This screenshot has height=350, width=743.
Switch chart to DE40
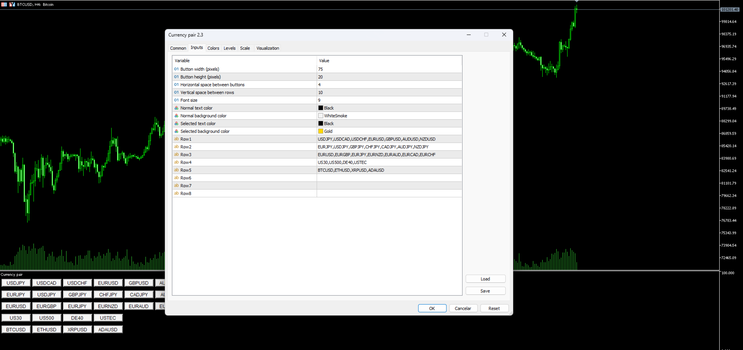tap(77, 318)
